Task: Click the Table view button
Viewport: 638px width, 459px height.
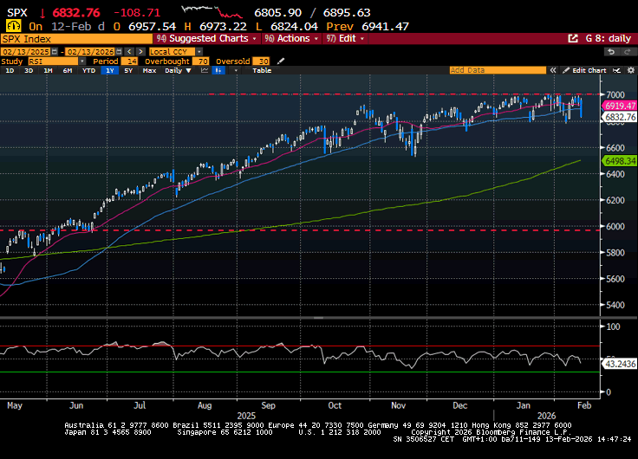Action: (x=261, y=70)
